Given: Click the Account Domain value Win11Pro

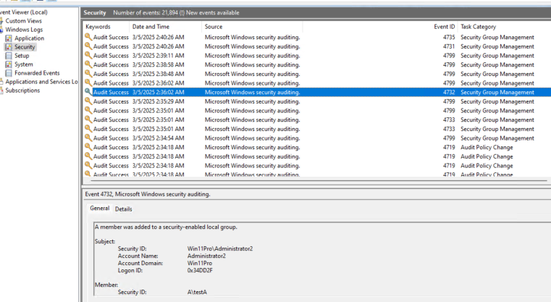Looking at the screenshot, I should 200,263.
